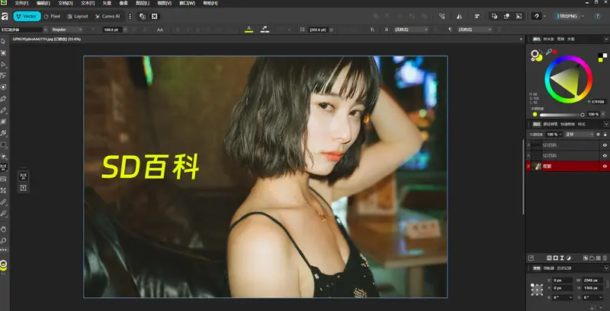The height and width of the screenshot is (311, 610).
Task: Select the Rectangle shape tool
Action: coord(4,144)
